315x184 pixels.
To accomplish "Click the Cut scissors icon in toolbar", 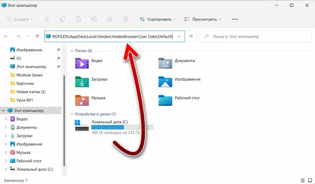I will [x=47, y=19].
